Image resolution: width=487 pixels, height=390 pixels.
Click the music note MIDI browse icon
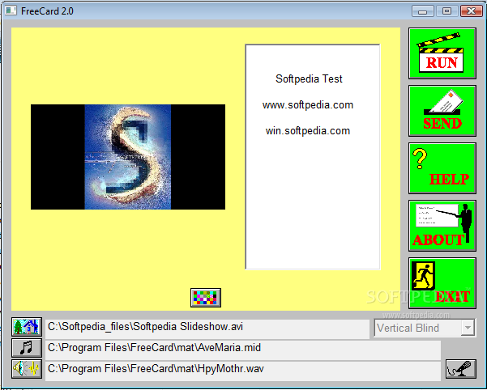[27, 348]
